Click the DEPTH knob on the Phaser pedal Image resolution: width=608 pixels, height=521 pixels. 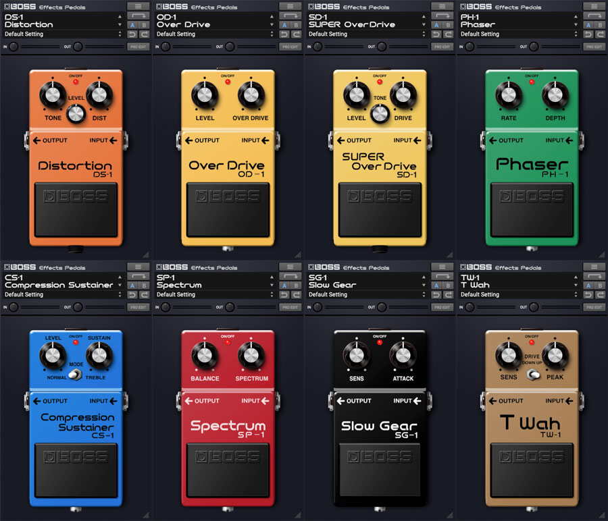pos(554,94)
